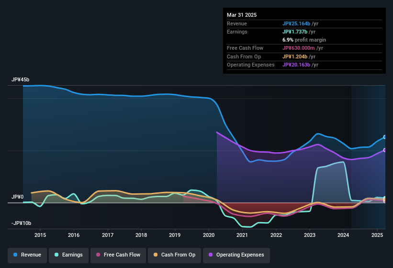Click the 2019 x-axis label
The height and width of the screenshot is (268, 393).
(x=175, y=235)
